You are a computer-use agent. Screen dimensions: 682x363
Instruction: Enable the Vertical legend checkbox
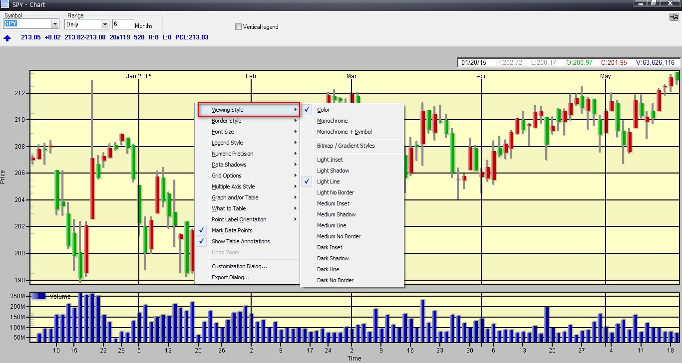(x=238, y=27)
